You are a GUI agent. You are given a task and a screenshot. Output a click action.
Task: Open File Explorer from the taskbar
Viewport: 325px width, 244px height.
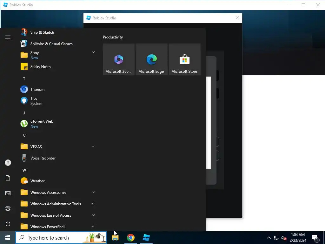115,238
